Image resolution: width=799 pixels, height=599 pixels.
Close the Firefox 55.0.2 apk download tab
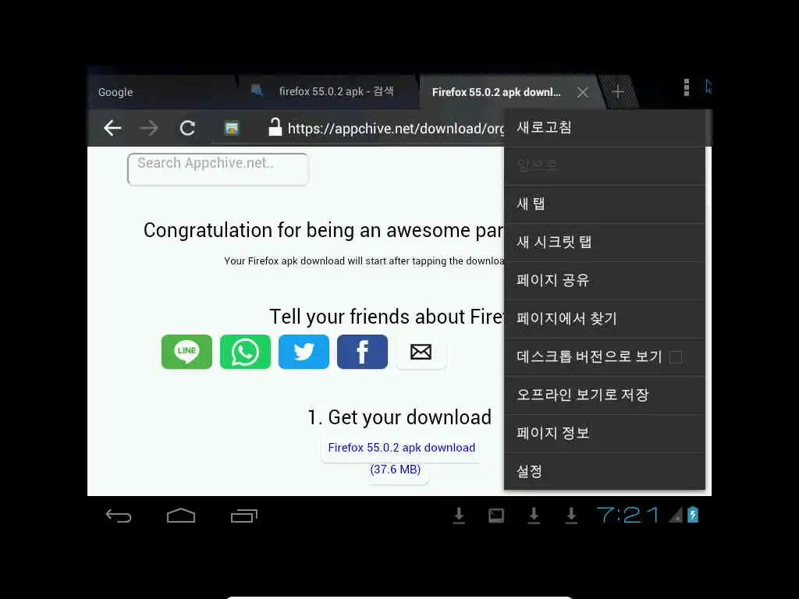tap(583, 92)
